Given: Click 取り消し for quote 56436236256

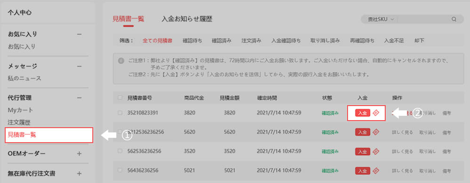Looking at the screenshot, I should (x=428, y=171).
